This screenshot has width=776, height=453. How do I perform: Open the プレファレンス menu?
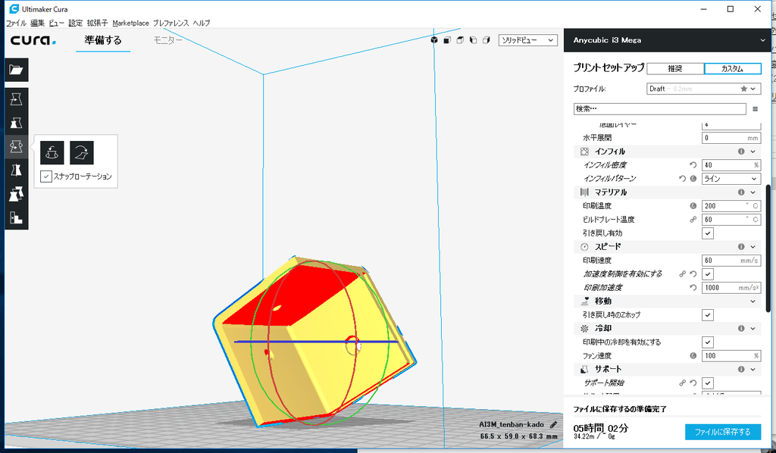(171, 23)
